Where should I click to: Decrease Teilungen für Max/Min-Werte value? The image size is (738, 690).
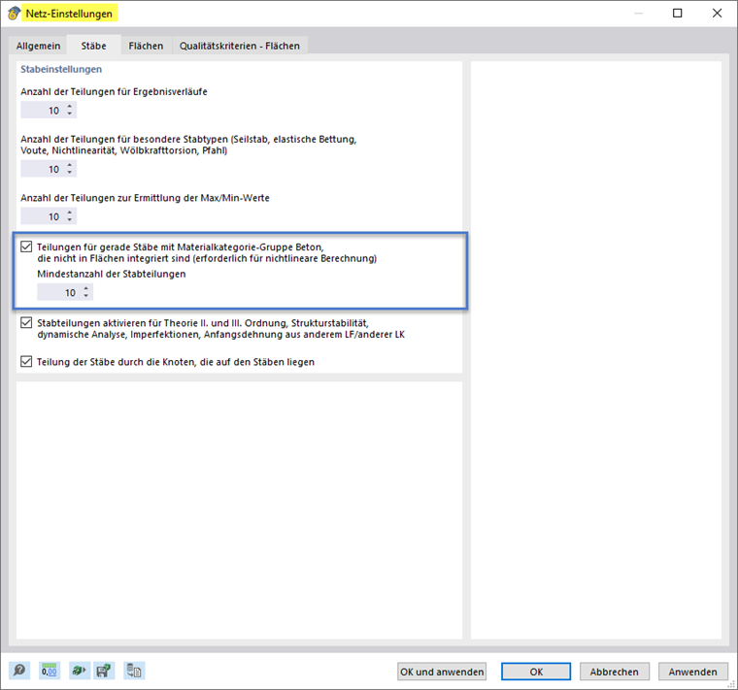(70, 220)
